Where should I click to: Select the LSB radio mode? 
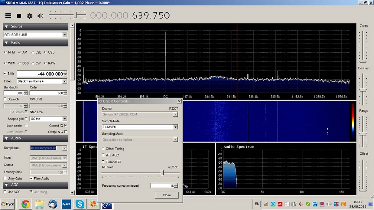[x=33, y=52]
